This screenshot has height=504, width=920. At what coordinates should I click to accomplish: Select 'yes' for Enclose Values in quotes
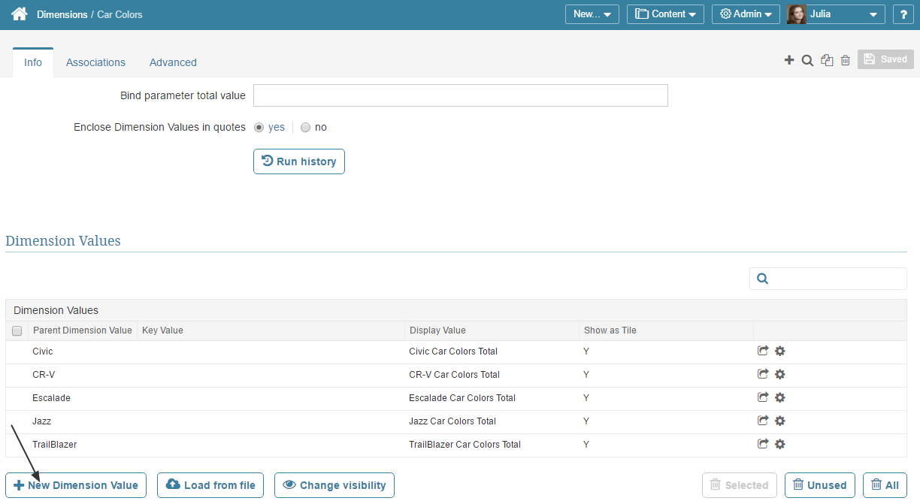coord(259,128)
